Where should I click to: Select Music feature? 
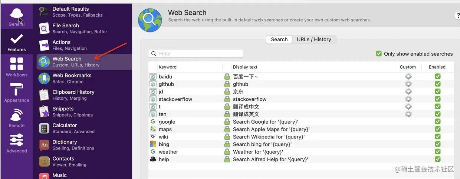pyautogui.click(x=84, y=175)
